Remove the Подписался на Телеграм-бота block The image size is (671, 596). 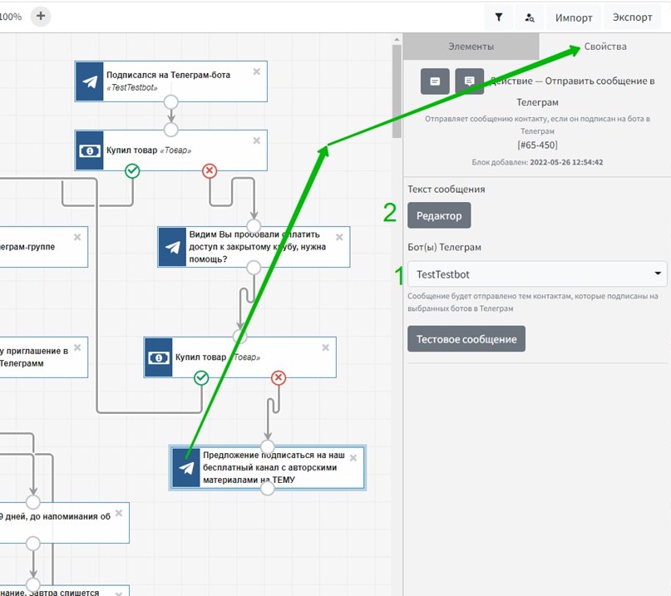257,71
